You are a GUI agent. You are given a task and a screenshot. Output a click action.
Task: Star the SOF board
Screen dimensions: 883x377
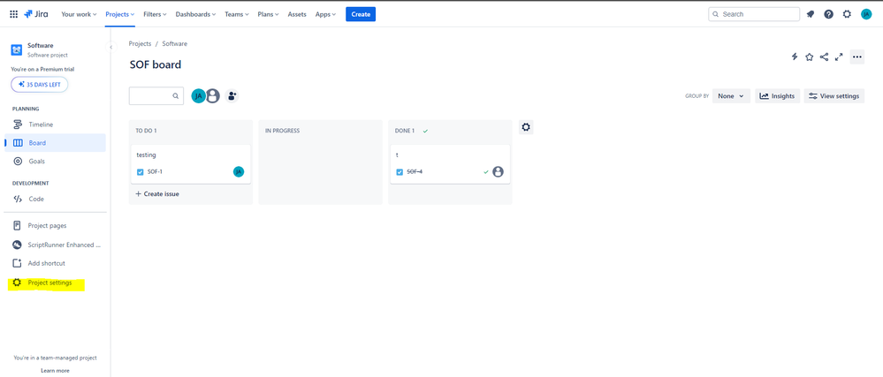coord(810,57)
